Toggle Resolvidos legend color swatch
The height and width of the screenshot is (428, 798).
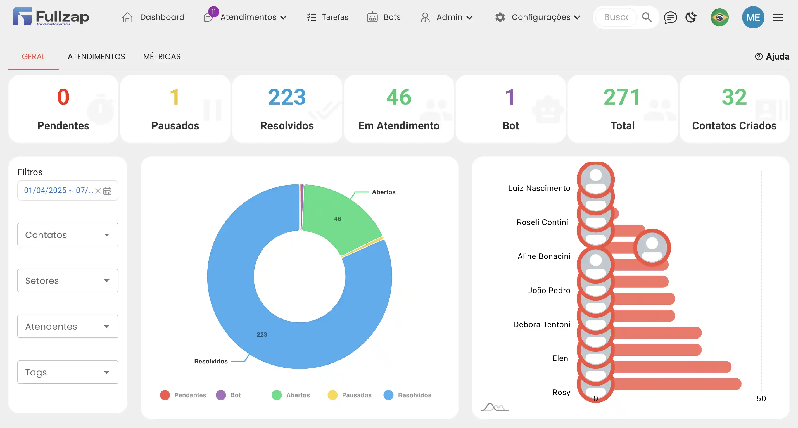388,395
